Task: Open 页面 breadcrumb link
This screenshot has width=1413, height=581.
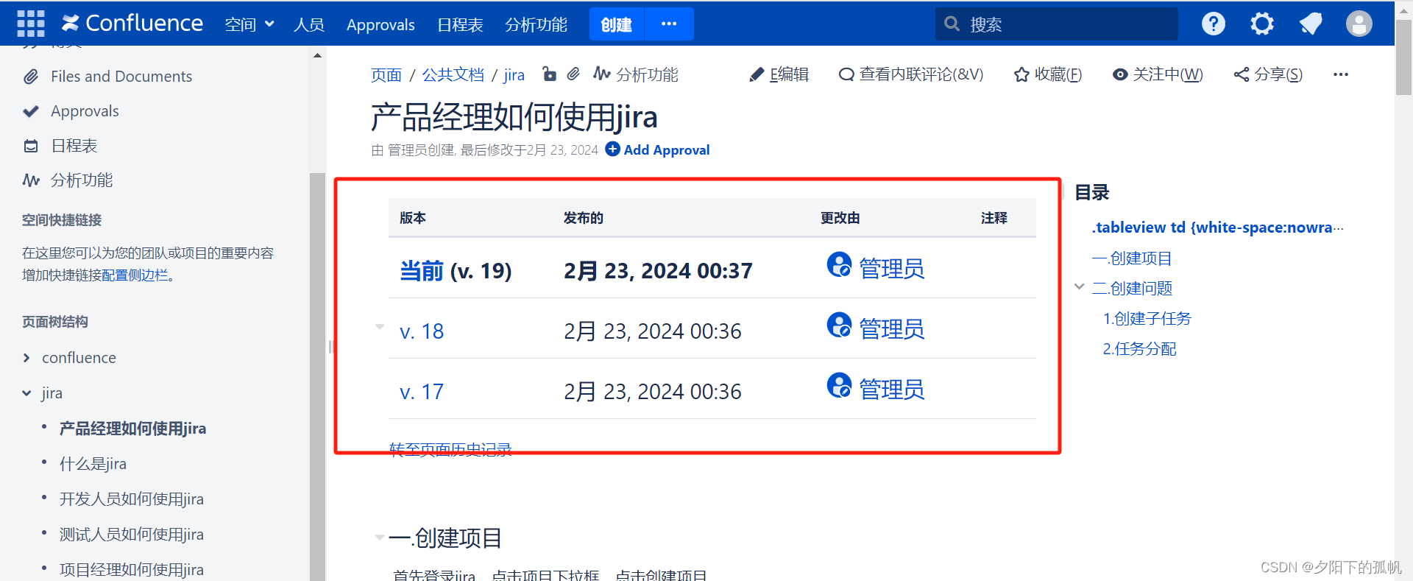Action: 386,74
